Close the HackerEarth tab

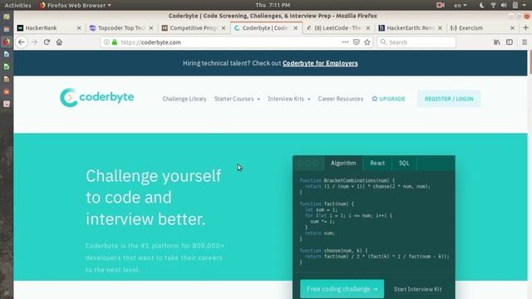440,28
